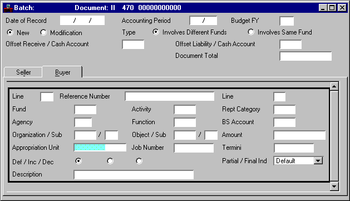This screenshot has height=201, width=350.
Task: Click the Object input field
Action: (185, 135)
